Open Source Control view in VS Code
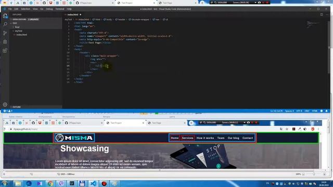Image resolution: width=333 pixels, height=187 pixels. 5,33
